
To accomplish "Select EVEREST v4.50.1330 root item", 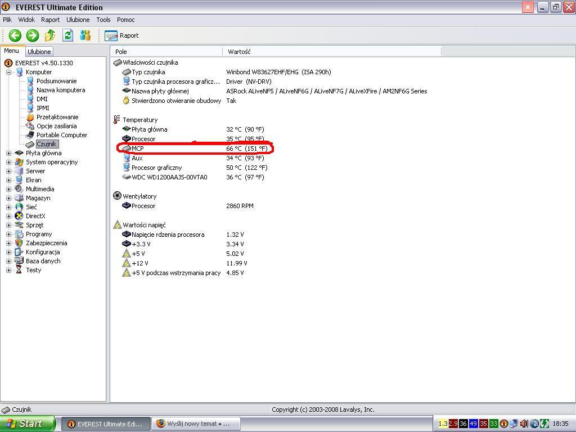I will (x=44, y=63).
